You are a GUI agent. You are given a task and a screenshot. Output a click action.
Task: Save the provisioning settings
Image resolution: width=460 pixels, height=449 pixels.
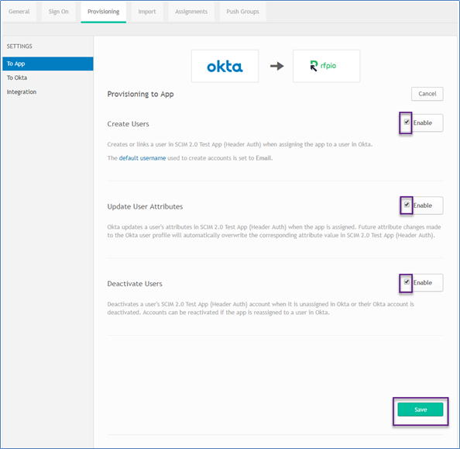tap(420, 409)
